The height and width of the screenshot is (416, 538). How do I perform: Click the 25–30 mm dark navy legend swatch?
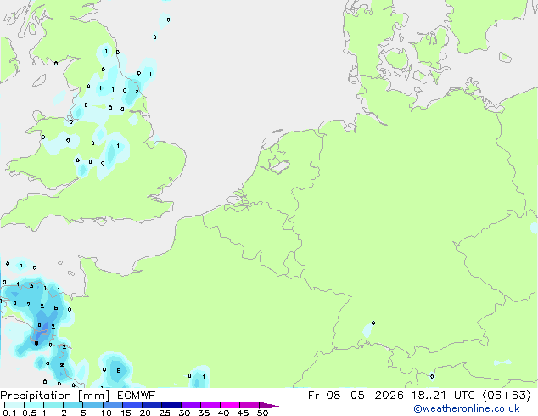(171, 405)
